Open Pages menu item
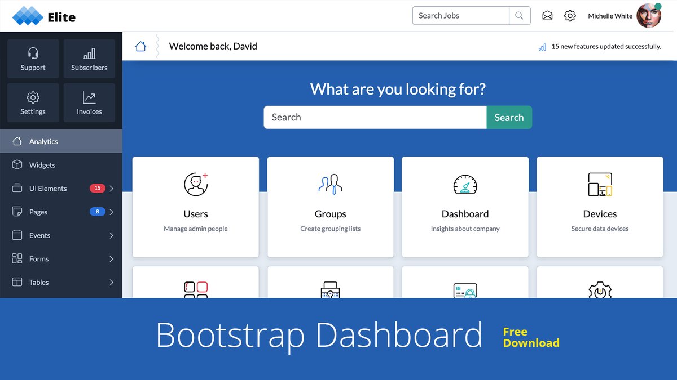This screenshot has width=677, height=380. [61, 212]
